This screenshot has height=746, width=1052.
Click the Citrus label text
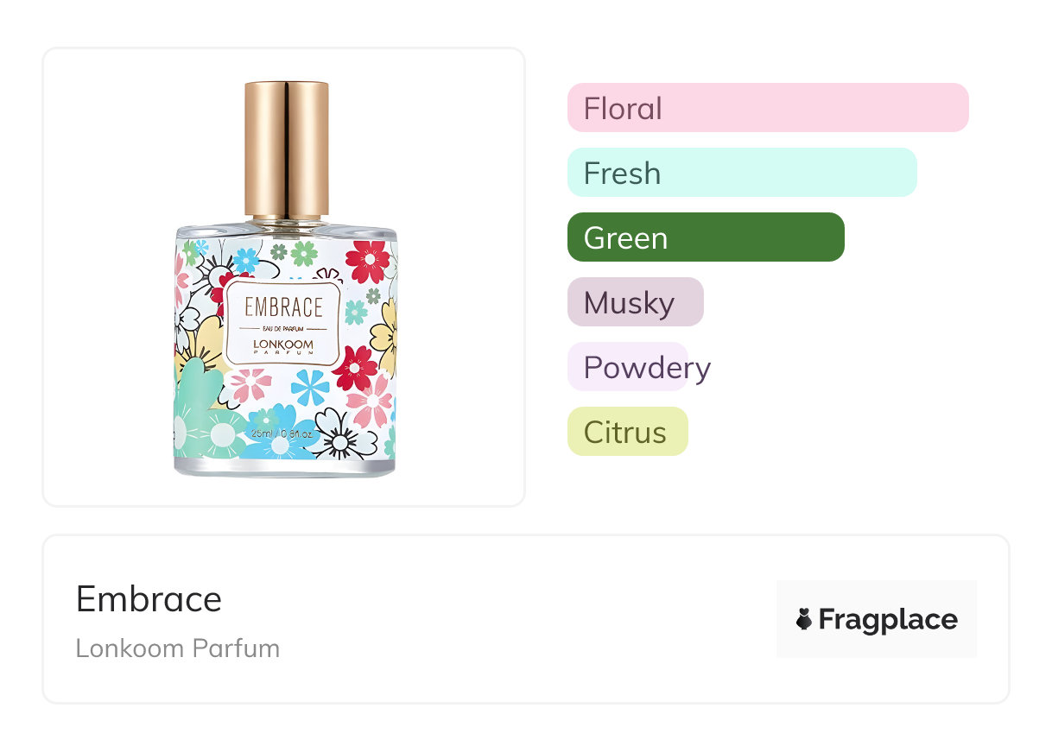click(624, 433)
